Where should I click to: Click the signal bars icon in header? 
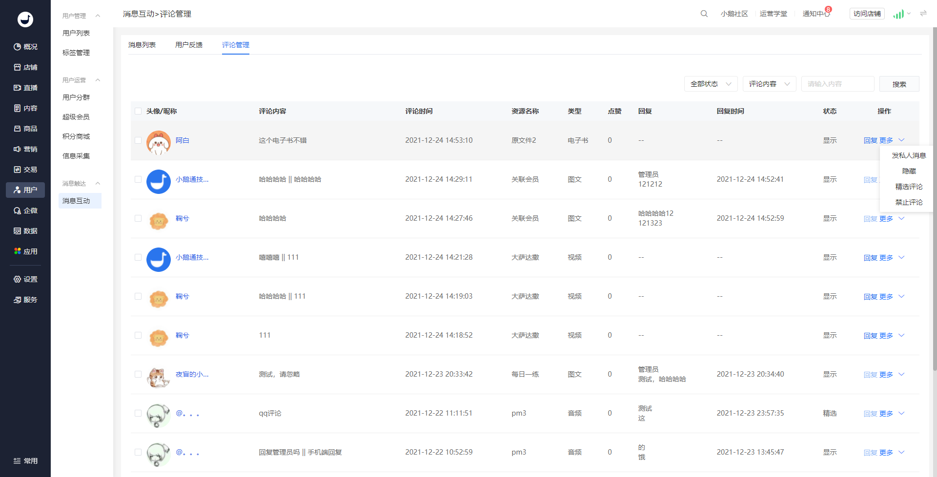(898, 14)
